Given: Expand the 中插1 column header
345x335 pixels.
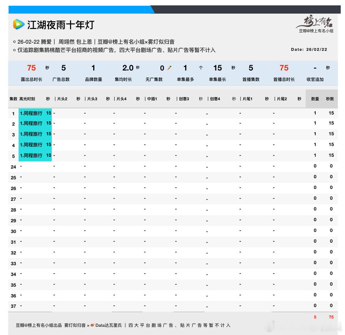Looking at the screenshot, I should (151, 99).
